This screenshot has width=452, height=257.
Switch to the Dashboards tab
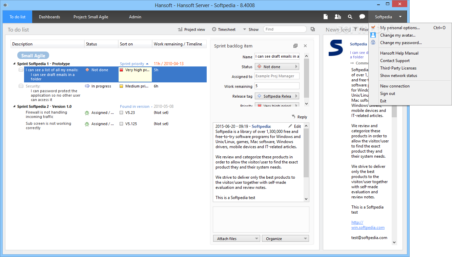pos(49,17)
